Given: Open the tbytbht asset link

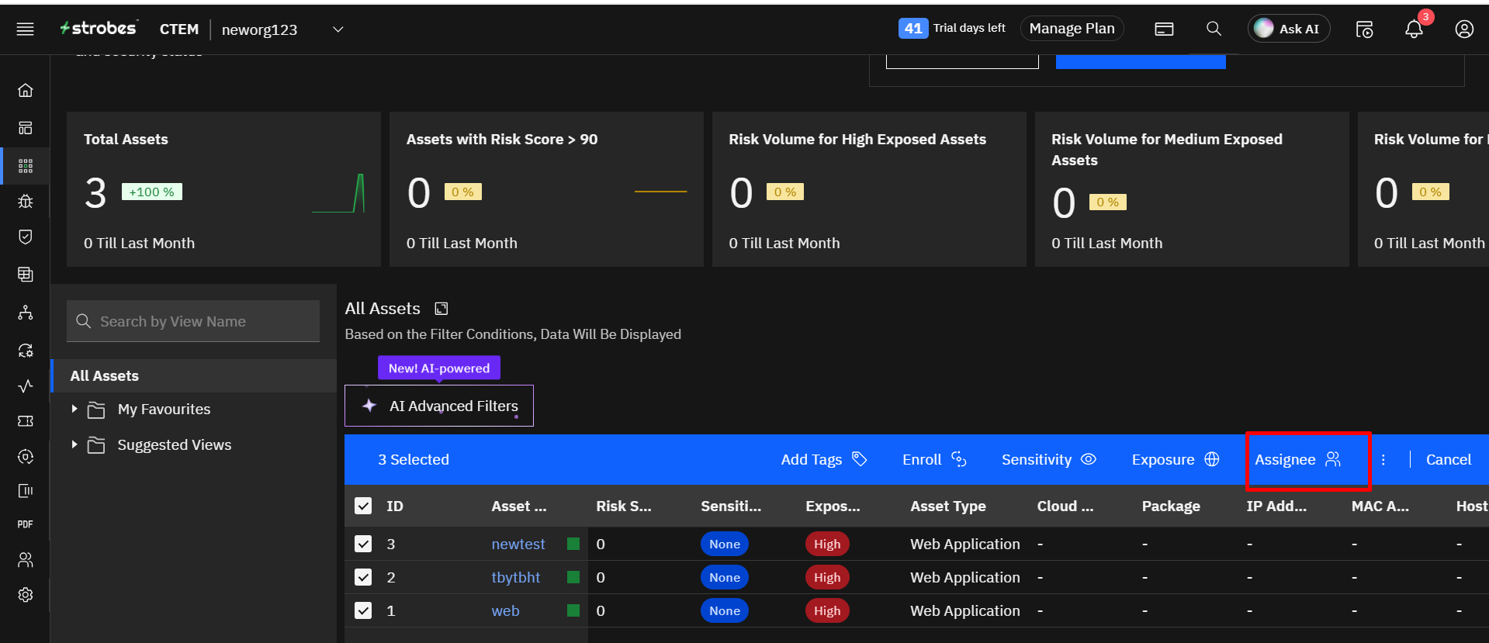Looking at the screenshot, I should tap(515, 578).
